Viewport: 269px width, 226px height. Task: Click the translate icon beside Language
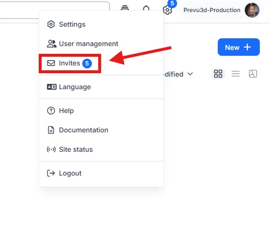(x=52, y=87)
